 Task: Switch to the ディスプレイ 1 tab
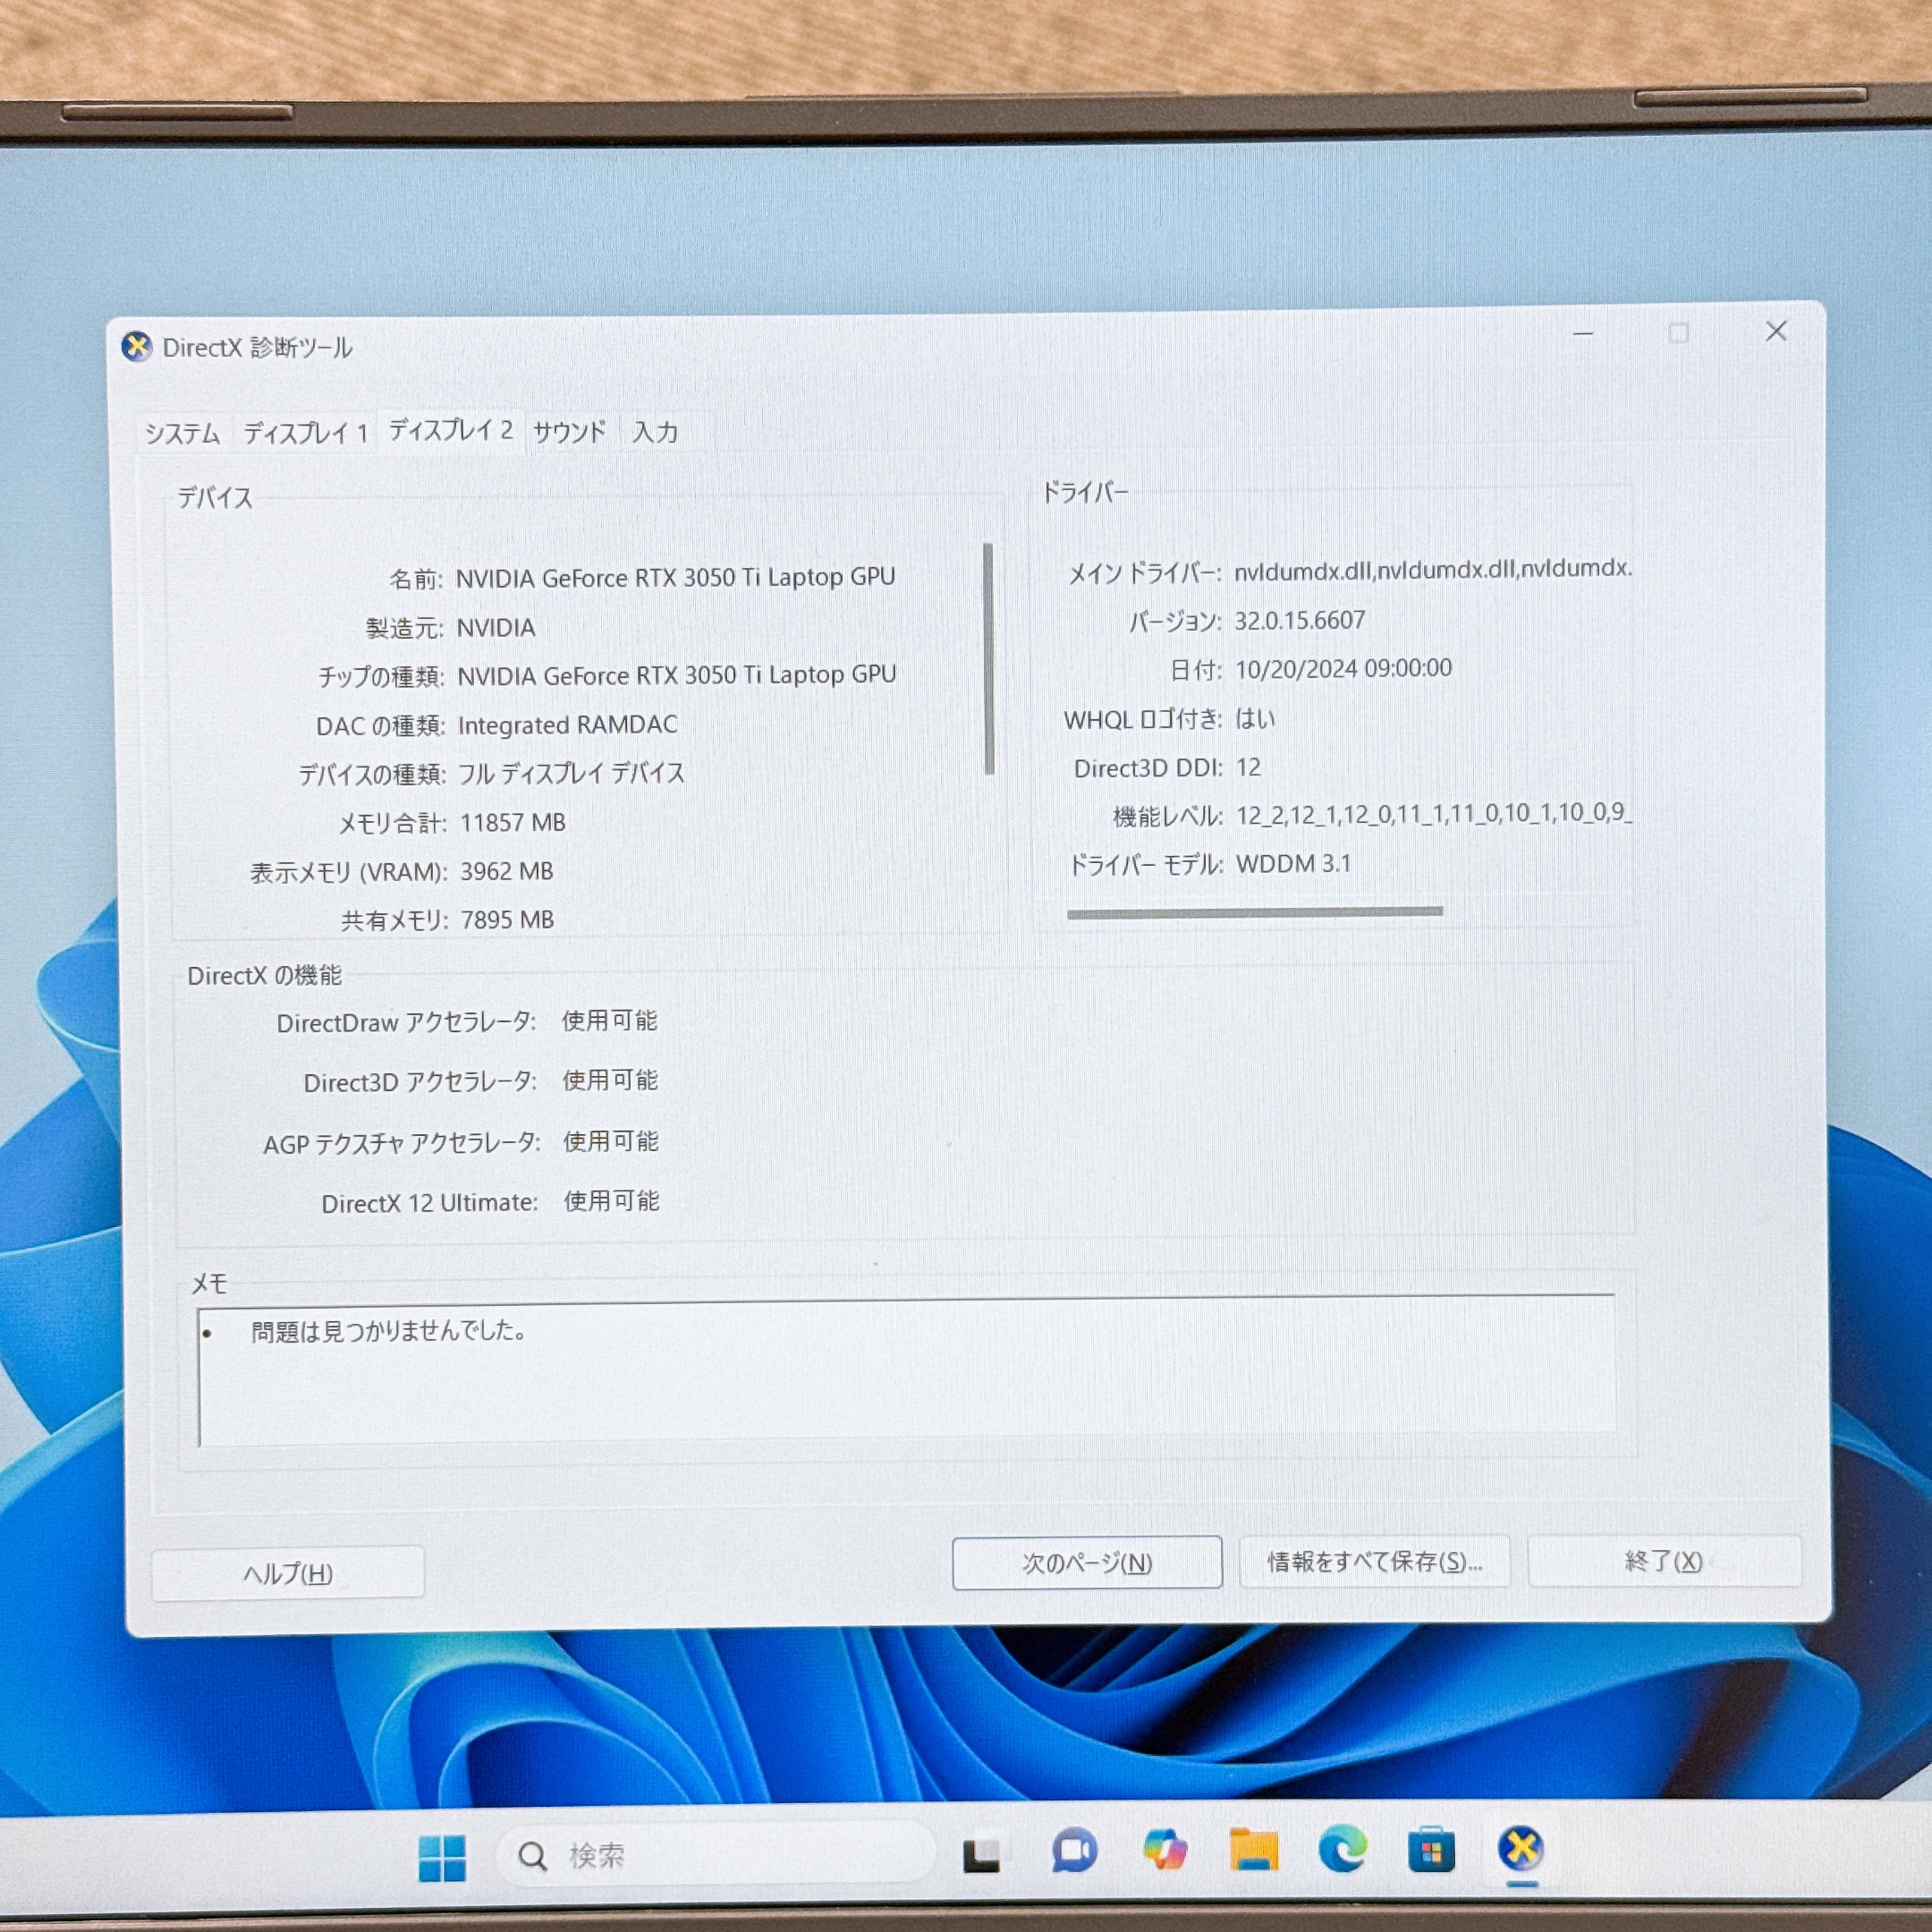point(306,433)
